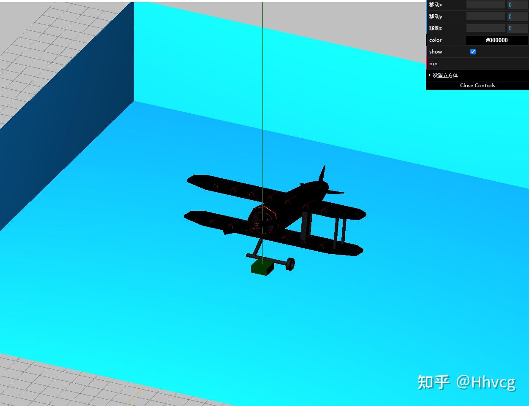529x406 pixels.
Task: Focus the 移动z numeric value field
Action: pos(517,28)
